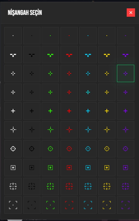Select the white pointed star crosshair
This screenshot has width=139, height=221.
tap(13, 130)
